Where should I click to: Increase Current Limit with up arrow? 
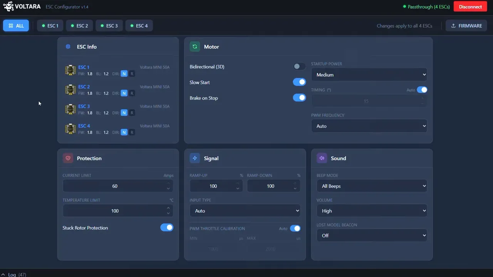pyautogui.click(x=168, y=184)
